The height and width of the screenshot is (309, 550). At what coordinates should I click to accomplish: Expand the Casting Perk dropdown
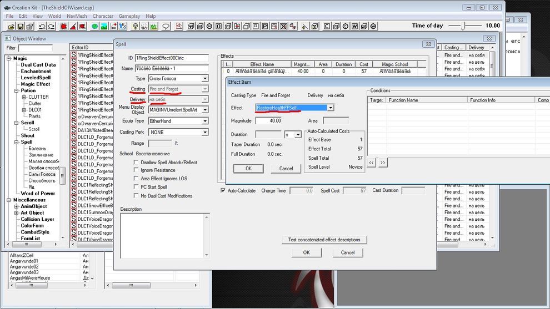tap(205, 133)
